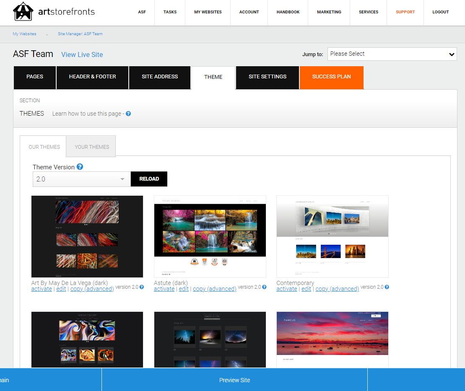Open copy (advanced) for Contemporary theme

337,289
